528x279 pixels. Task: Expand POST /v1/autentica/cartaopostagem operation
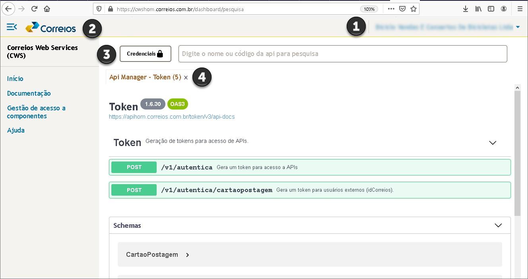[x=310, y=190]
